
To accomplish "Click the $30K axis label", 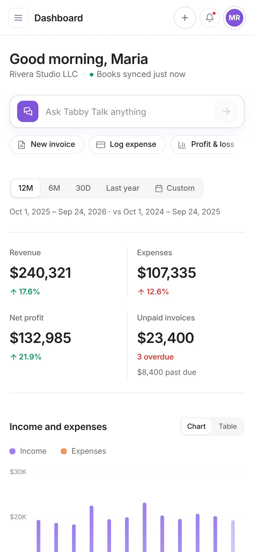I will [18, 472].
